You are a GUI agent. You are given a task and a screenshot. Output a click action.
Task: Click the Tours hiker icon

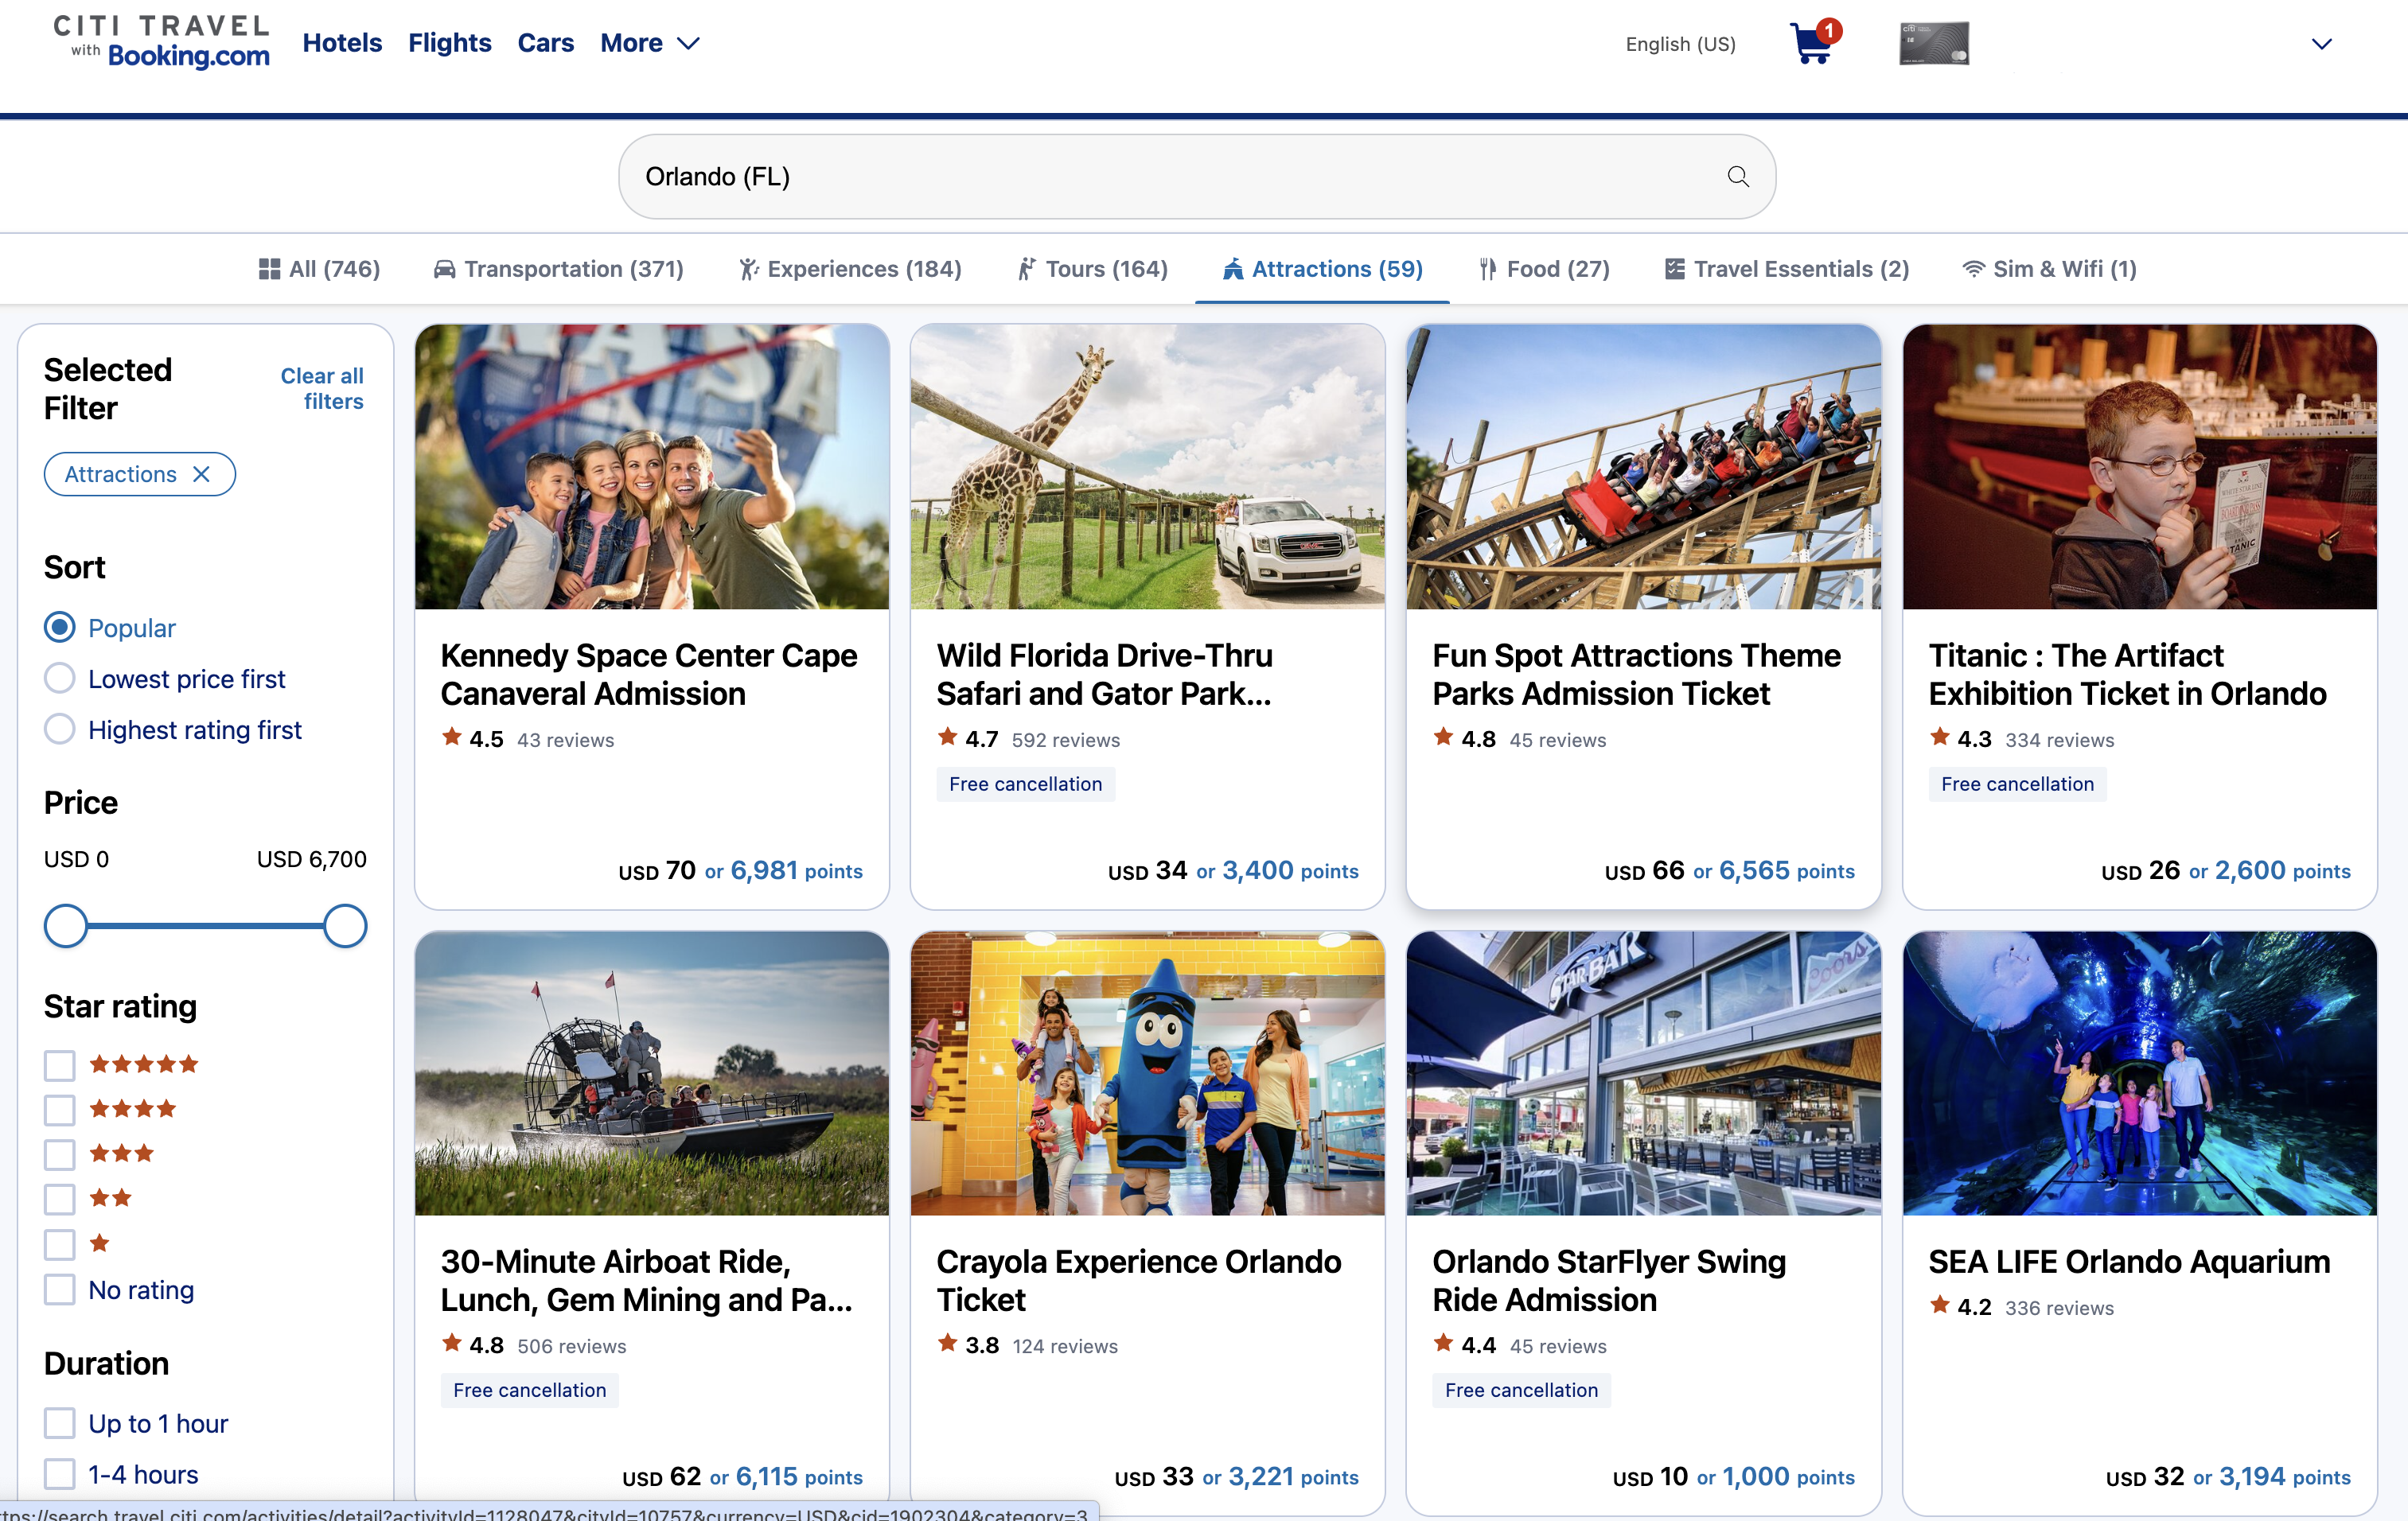tap(1027, 269)
